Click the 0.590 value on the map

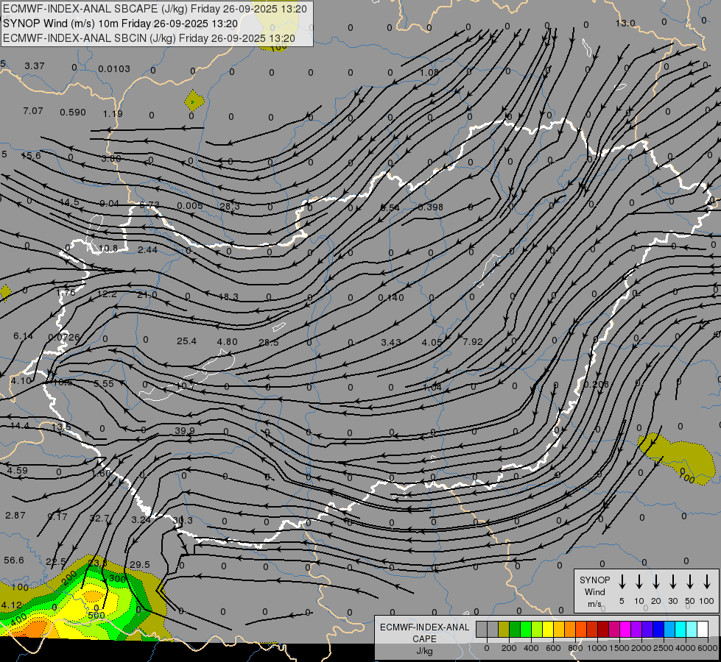(x=73, y=112)
